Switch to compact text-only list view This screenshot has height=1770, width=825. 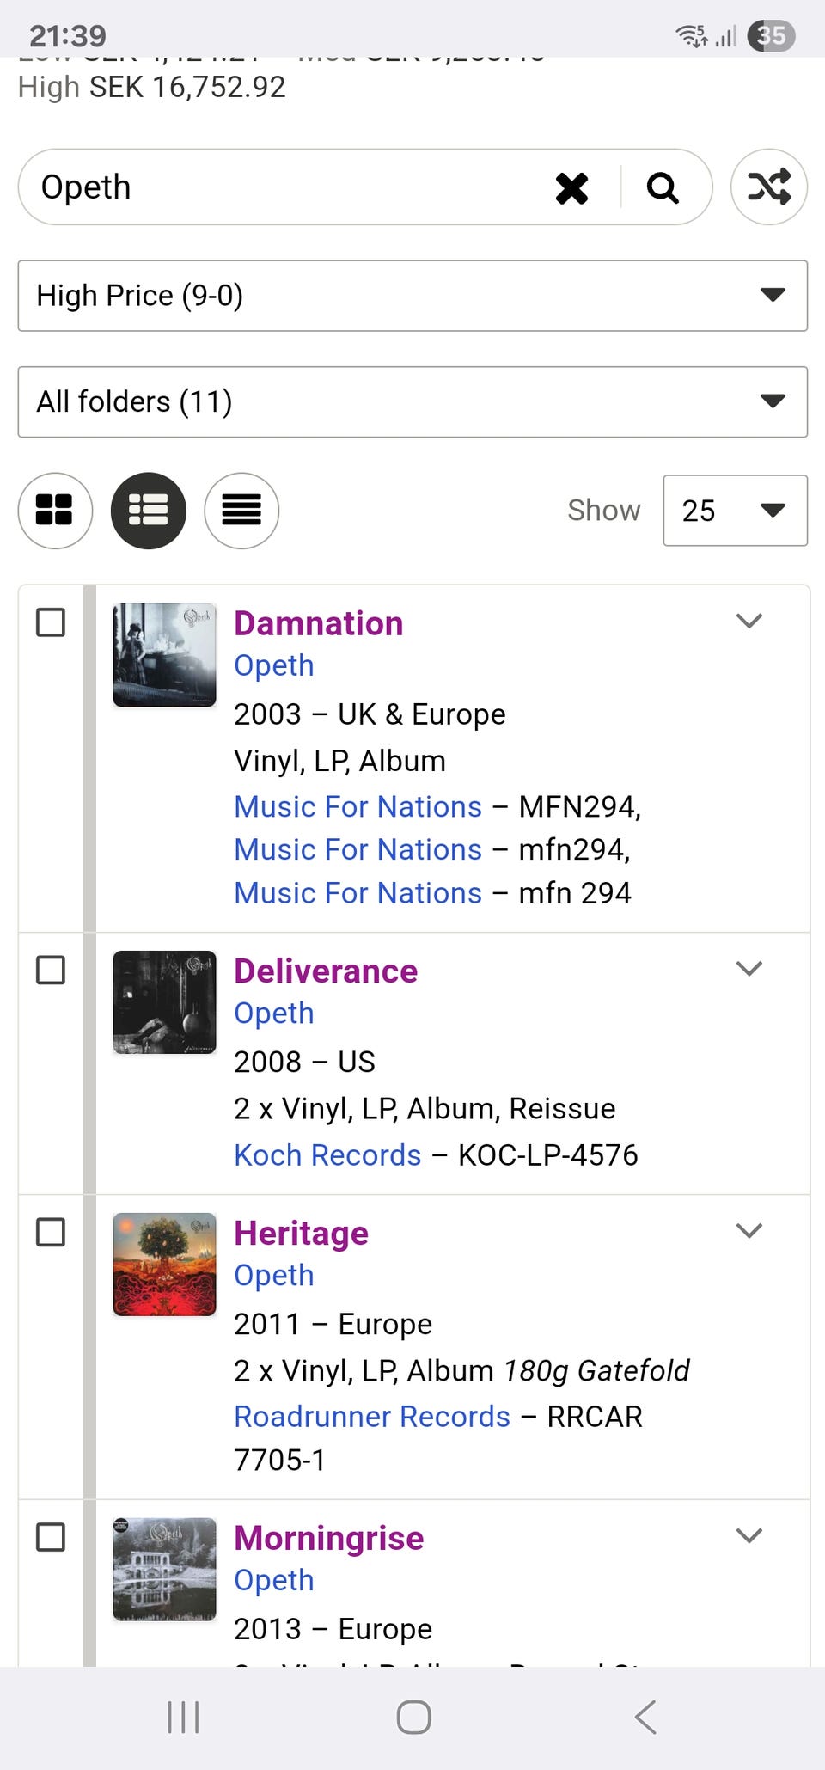(241, 511)
